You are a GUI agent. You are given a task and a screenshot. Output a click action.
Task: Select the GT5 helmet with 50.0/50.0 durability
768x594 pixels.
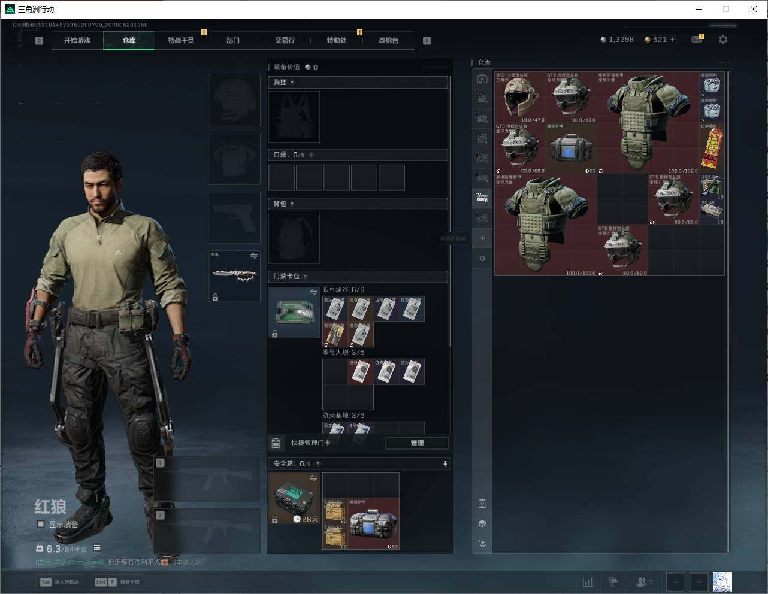pos(572,98)
